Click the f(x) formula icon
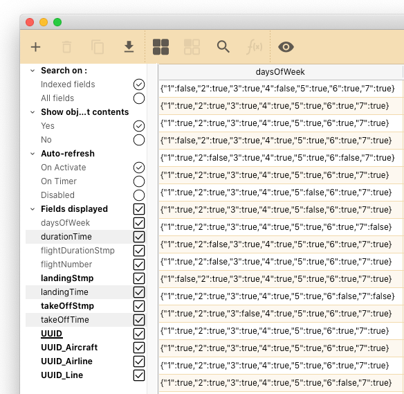 coord(255,47)
